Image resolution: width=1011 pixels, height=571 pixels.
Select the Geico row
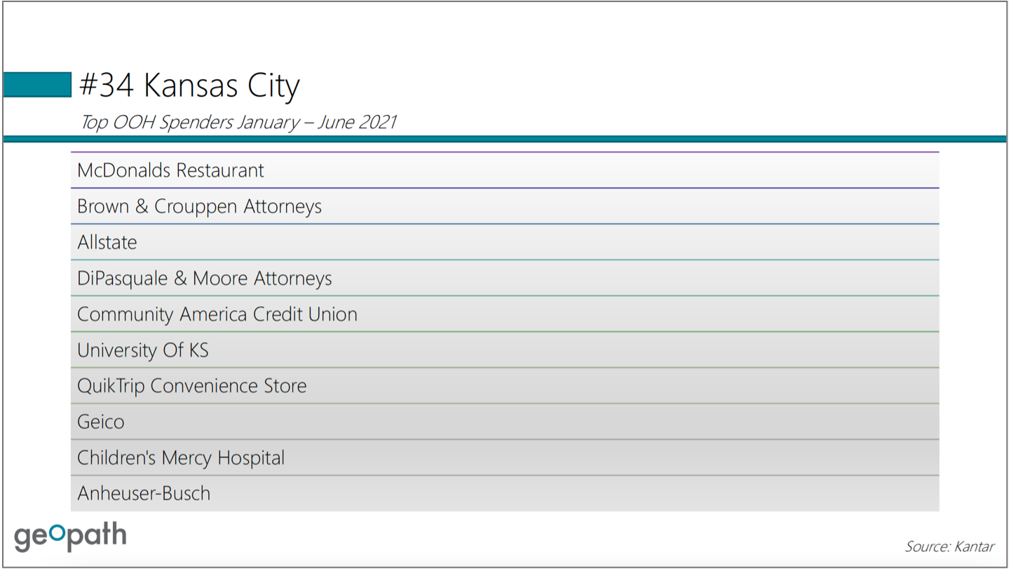505,422
